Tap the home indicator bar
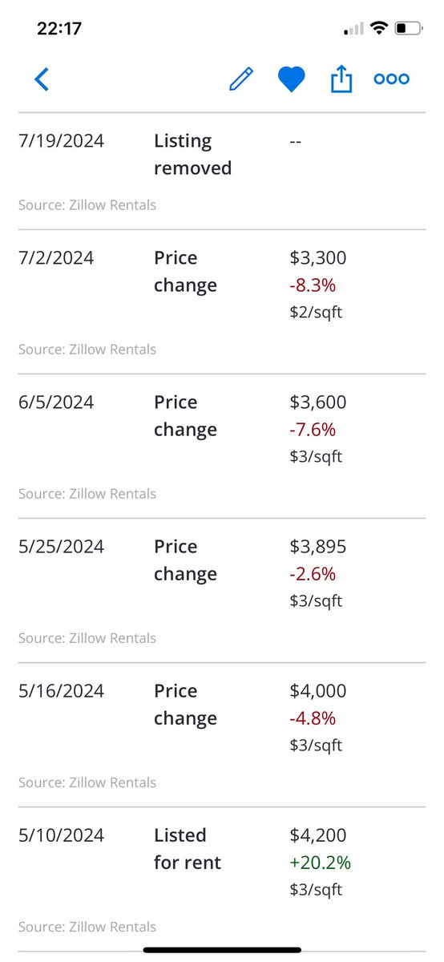Screen dimensions: 444x962 pyautogui.click(x=222, y=950)
